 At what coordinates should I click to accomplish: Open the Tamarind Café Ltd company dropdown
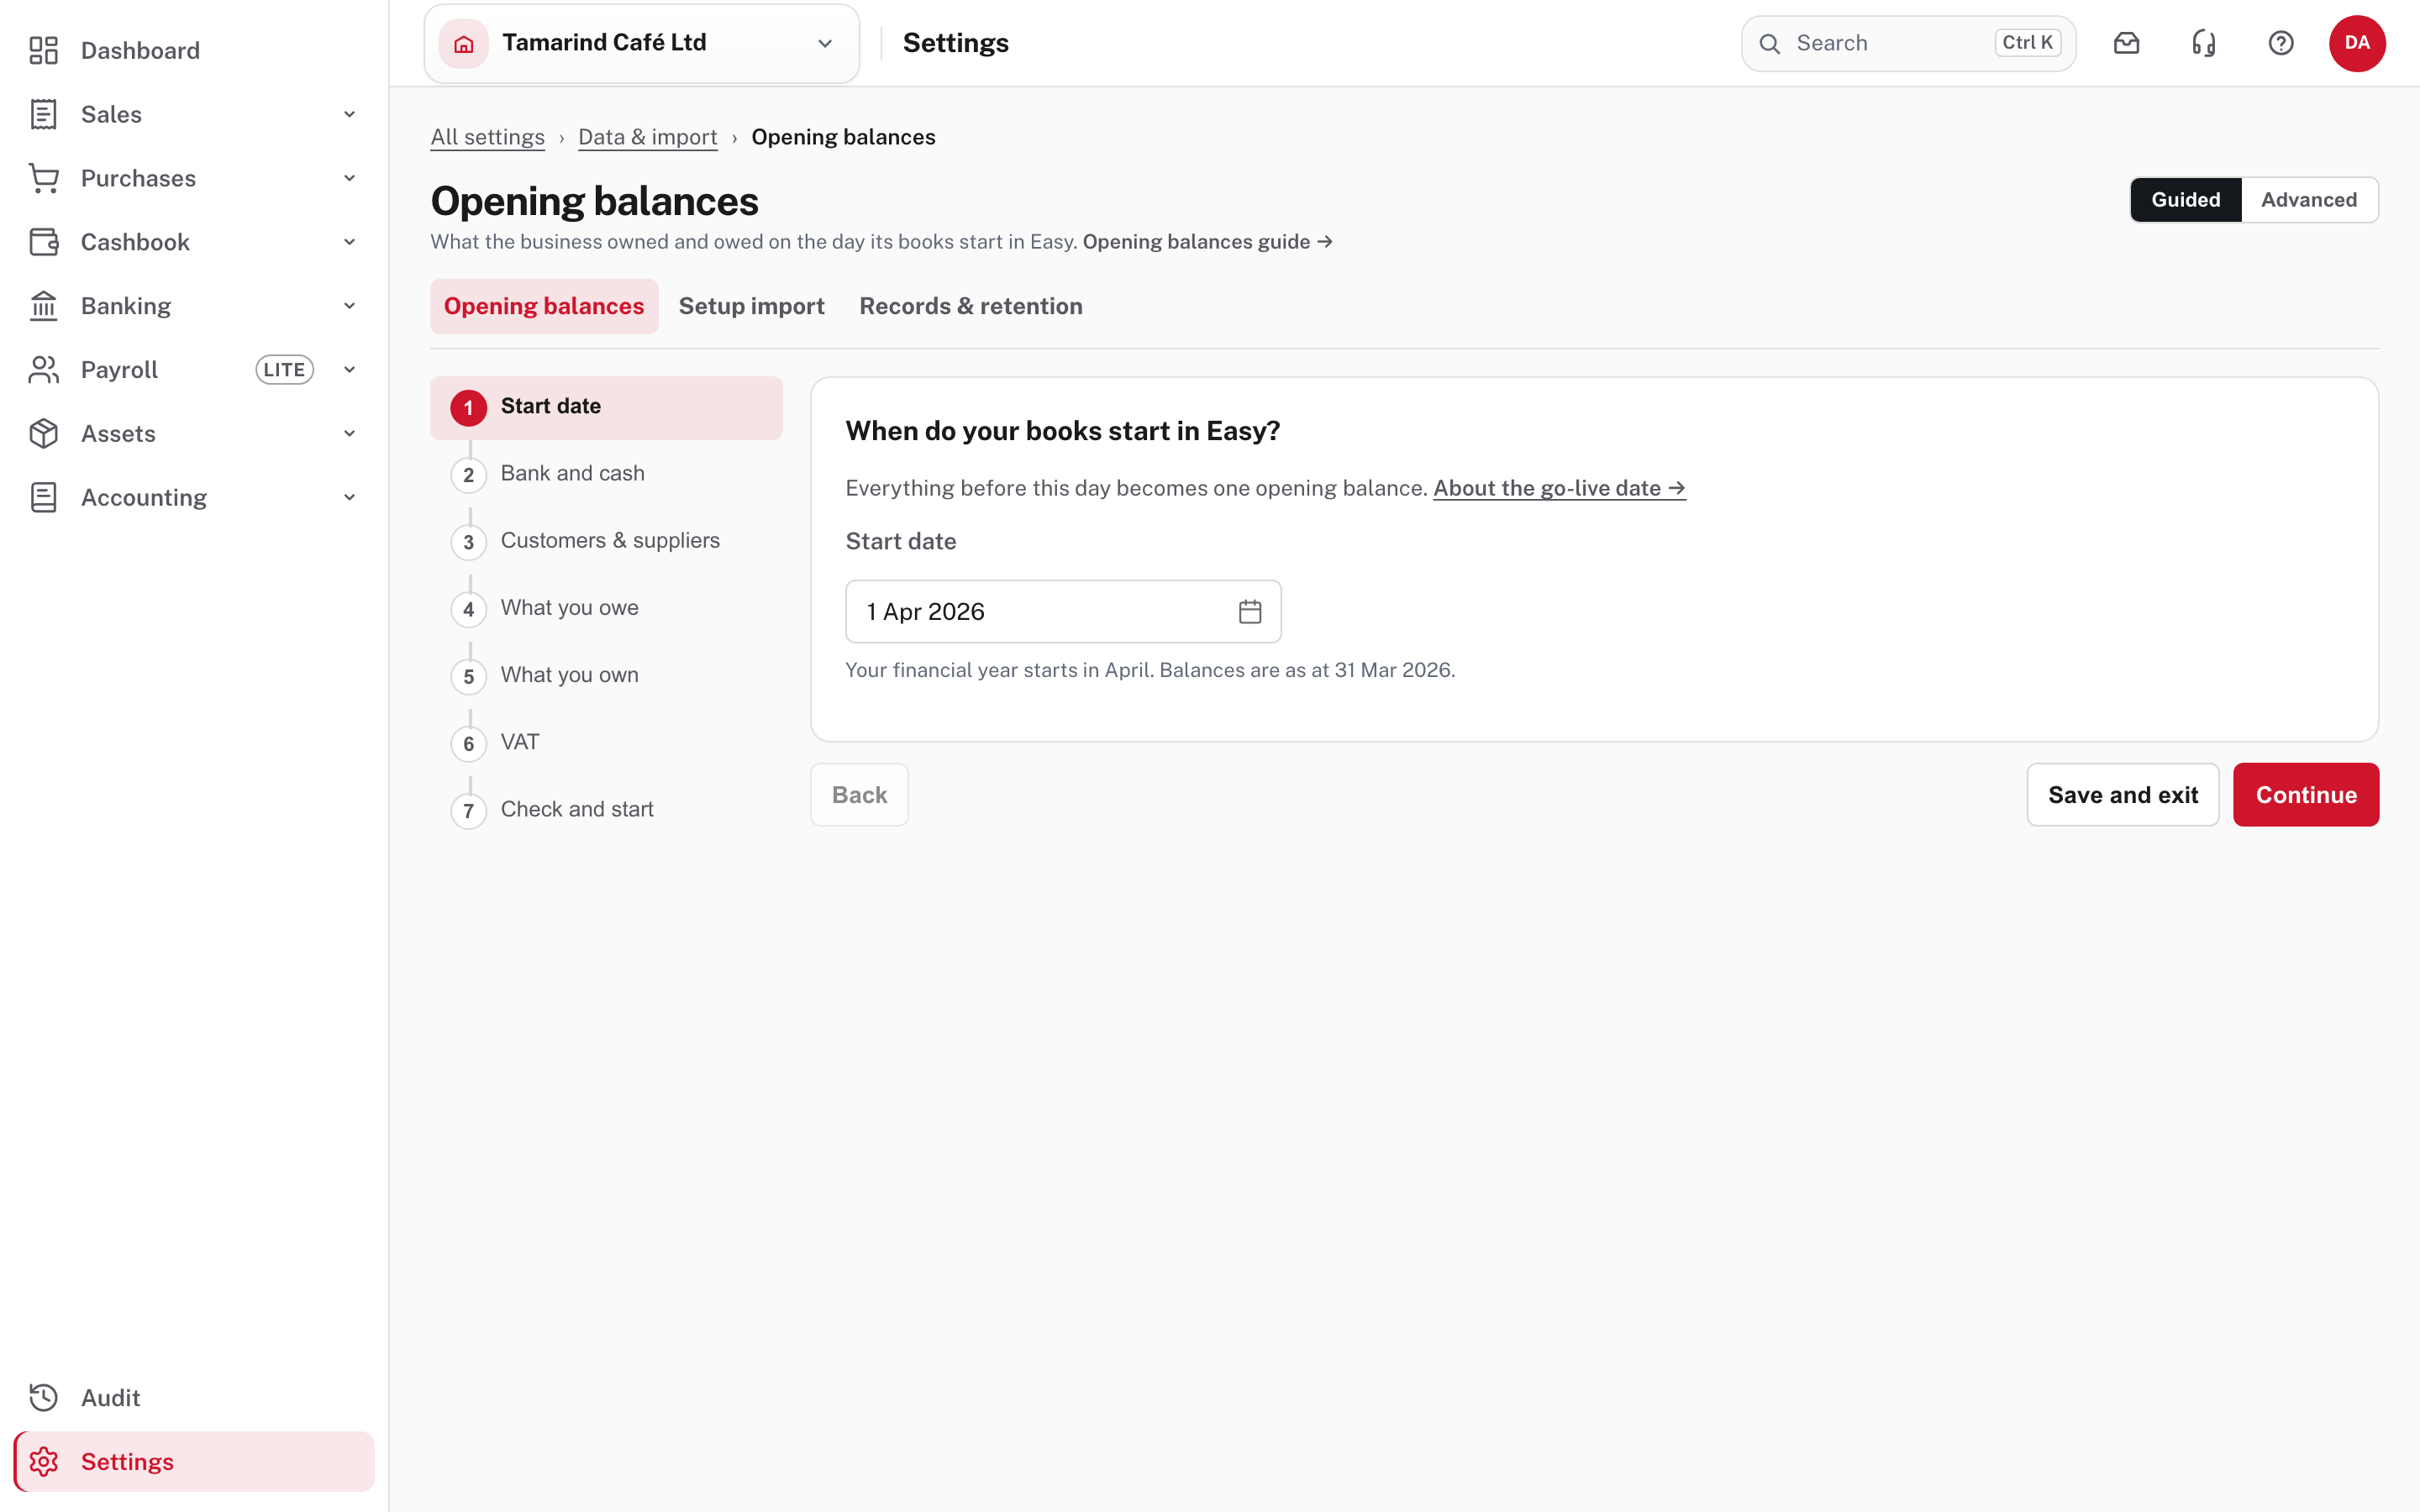click(642, 43)
